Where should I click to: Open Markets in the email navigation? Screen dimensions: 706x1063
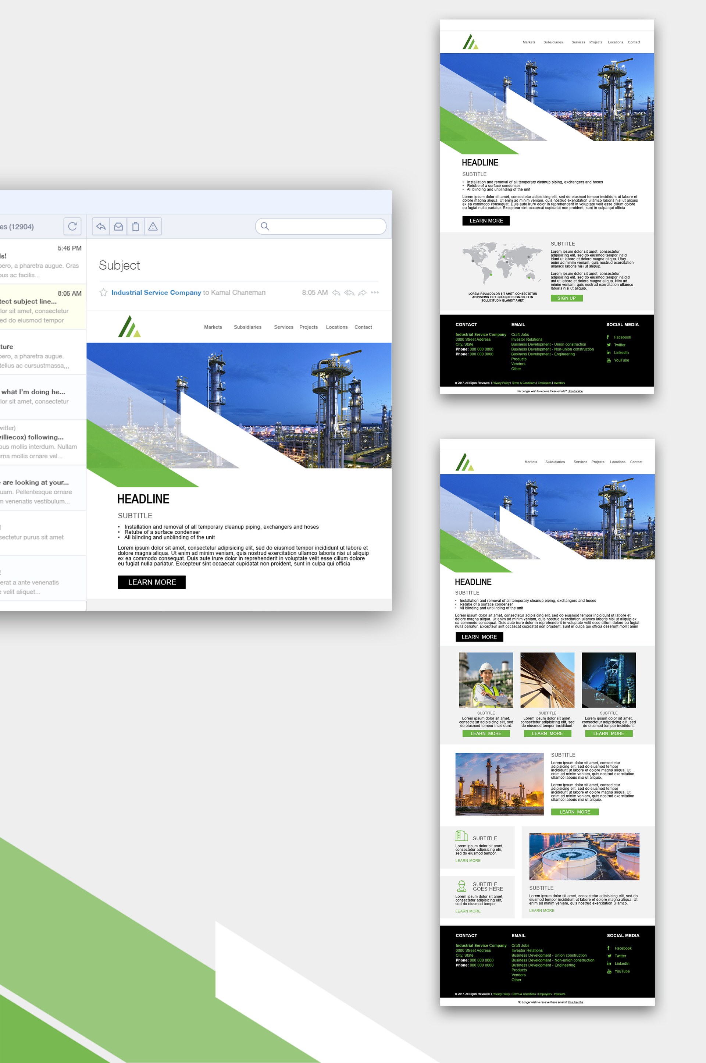point(213,327)
